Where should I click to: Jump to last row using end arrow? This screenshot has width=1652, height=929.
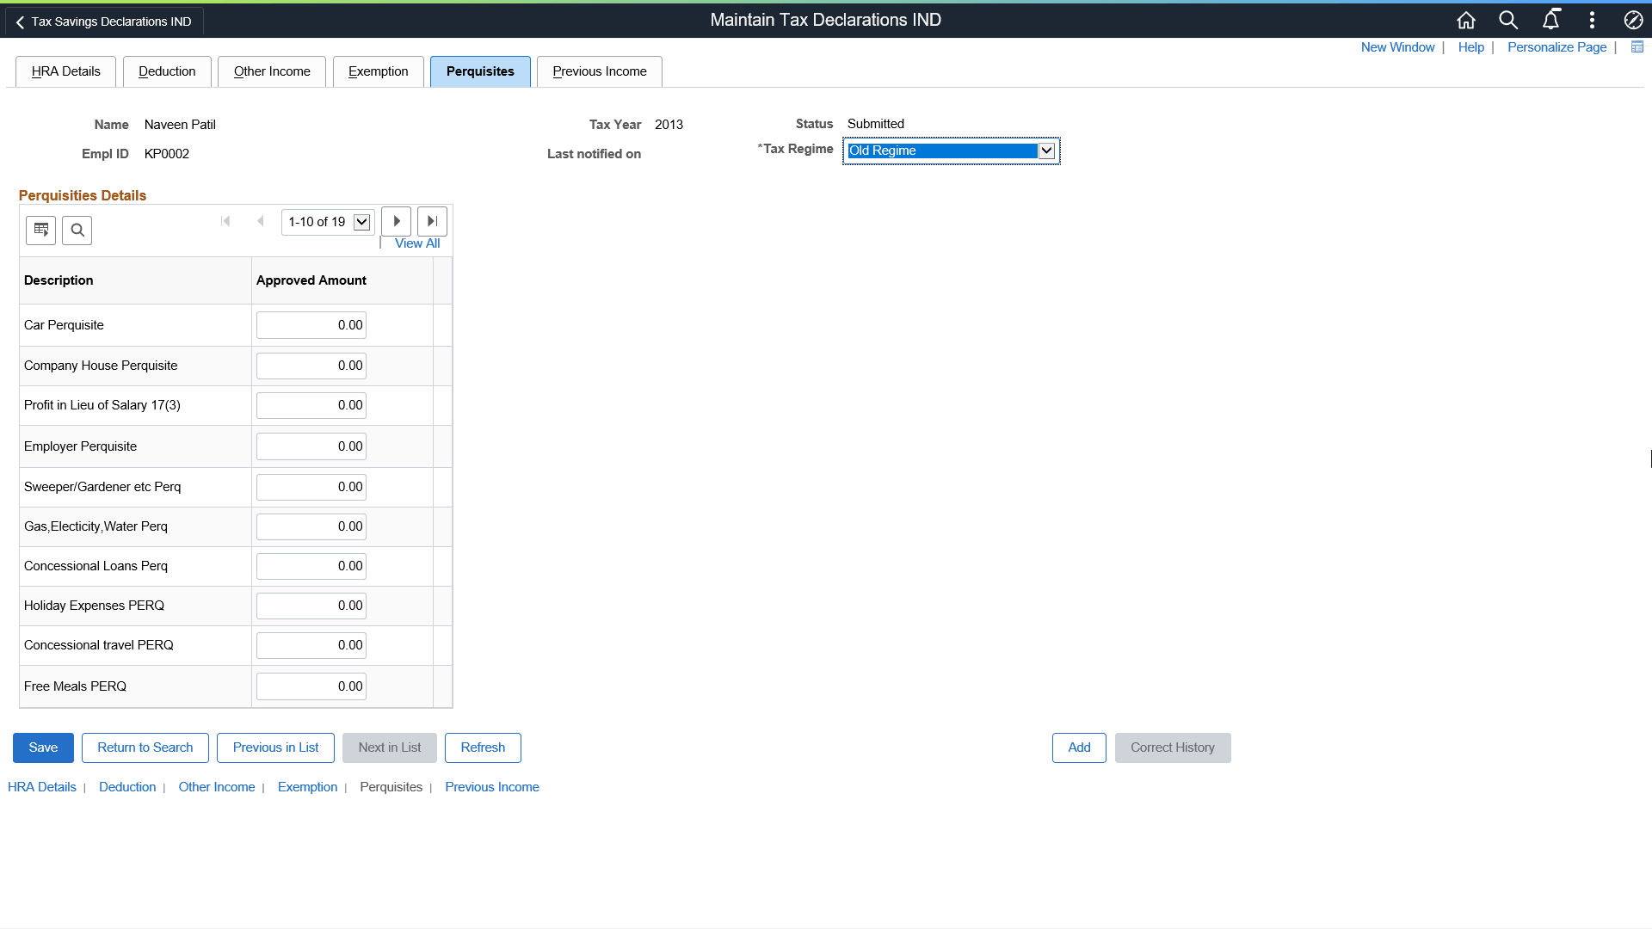432,221
